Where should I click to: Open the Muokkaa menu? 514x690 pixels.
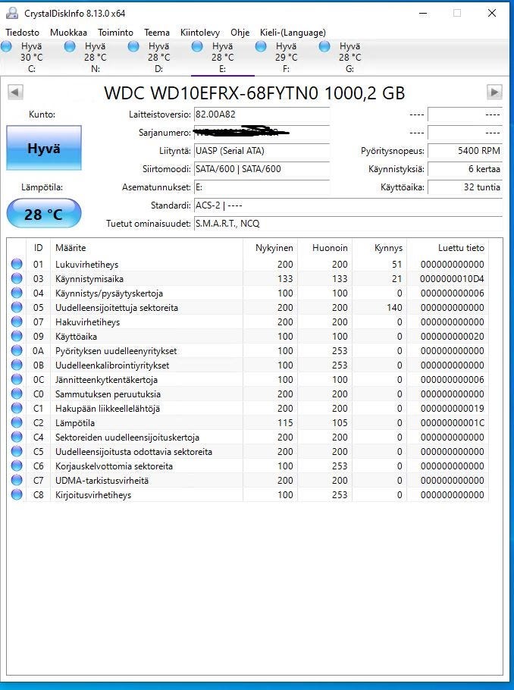pyautogui.click(x=69, y=33)
